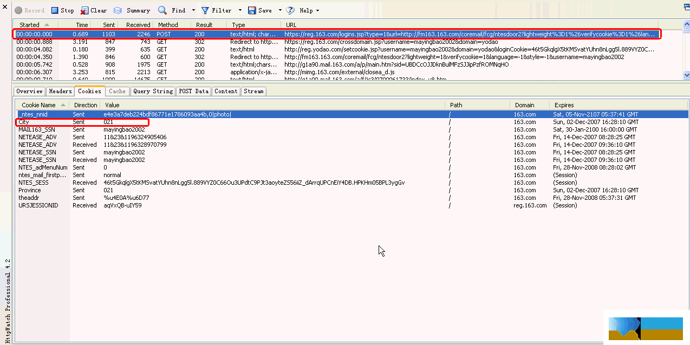The width and height of the screenshot is (690, 345).
Task: Switch to the Headers tab
Action: (60, 91)
